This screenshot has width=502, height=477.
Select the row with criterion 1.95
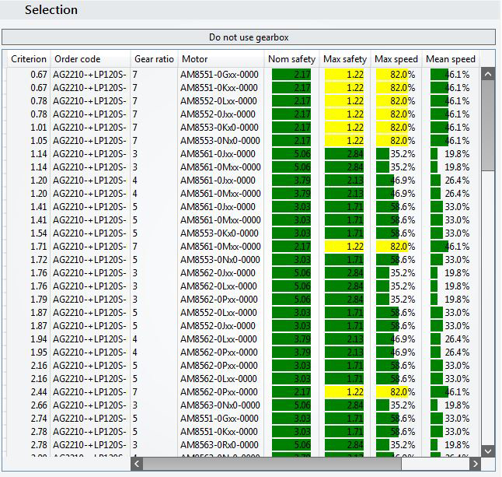pos(243,352)
